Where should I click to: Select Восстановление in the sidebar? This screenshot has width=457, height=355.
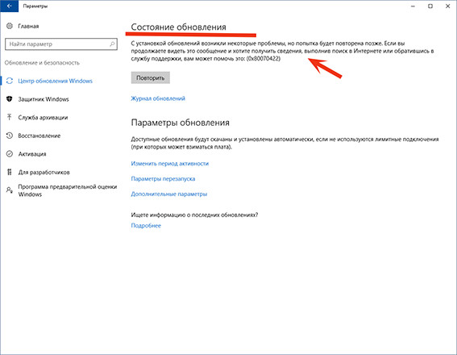coord(39,136)
